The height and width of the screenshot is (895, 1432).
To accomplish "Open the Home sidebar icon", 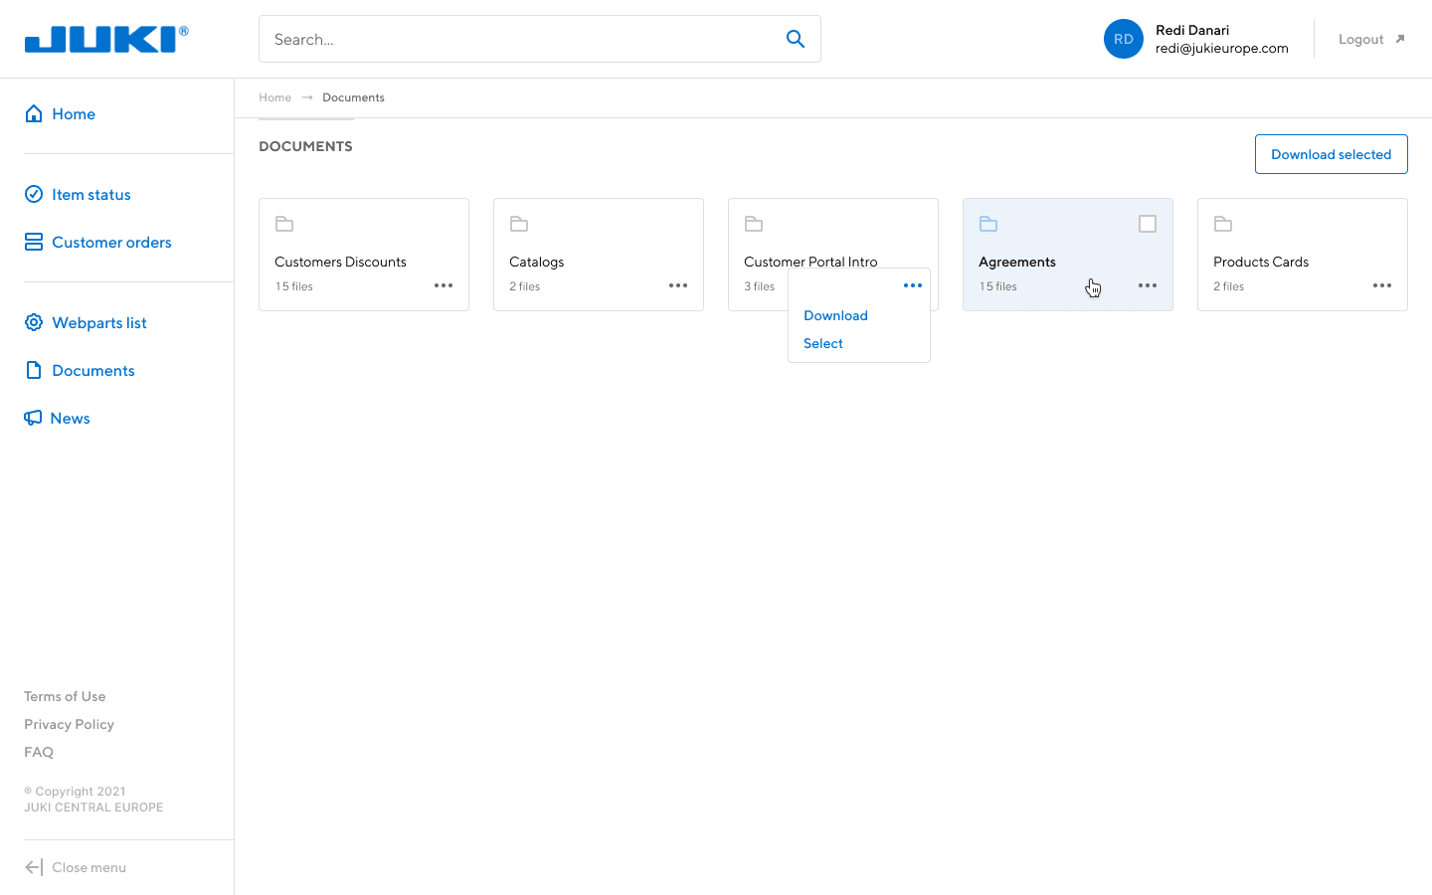I will (x=34, y=113).
